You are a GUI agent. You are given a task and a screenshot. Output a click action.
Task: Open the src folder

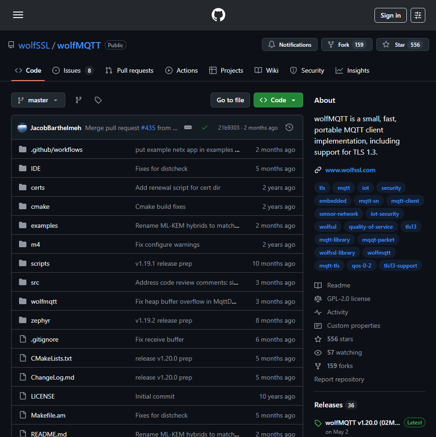(35, 282)
